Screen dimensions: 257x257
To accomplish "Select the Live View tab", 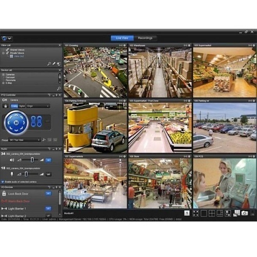I will pos(122,38).
